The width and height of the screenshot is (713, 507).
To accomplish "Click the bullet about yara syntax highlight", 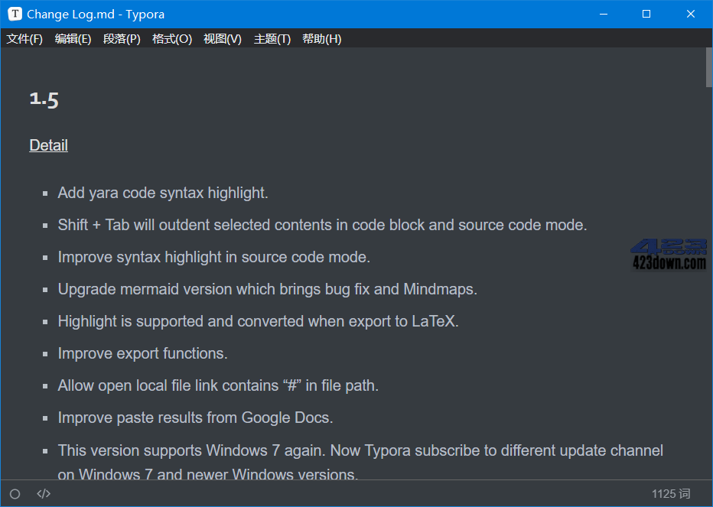I will point(162,193).
